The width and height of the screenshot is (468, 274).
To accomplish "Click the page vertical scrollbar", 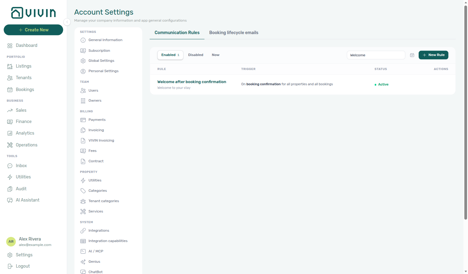I will [x=466, y=113].
